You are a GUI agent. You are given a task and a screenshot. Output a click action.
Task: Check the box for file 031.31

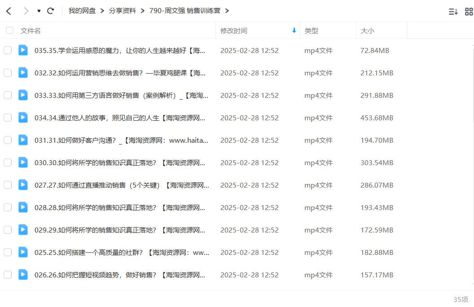[8, 140]
